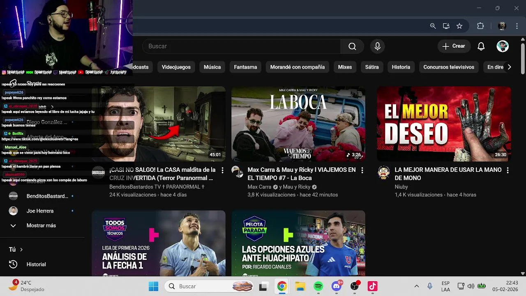Open Discord from the taskbar
This screenshot has width=526, height=296.
click(337, 286)
